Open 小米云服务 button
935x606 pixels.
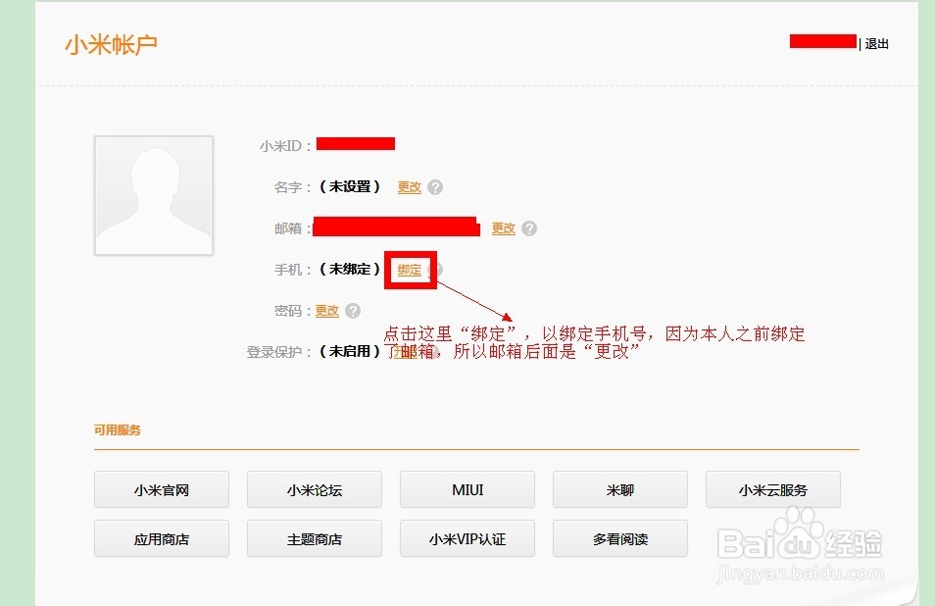click(x=773, y=489)
